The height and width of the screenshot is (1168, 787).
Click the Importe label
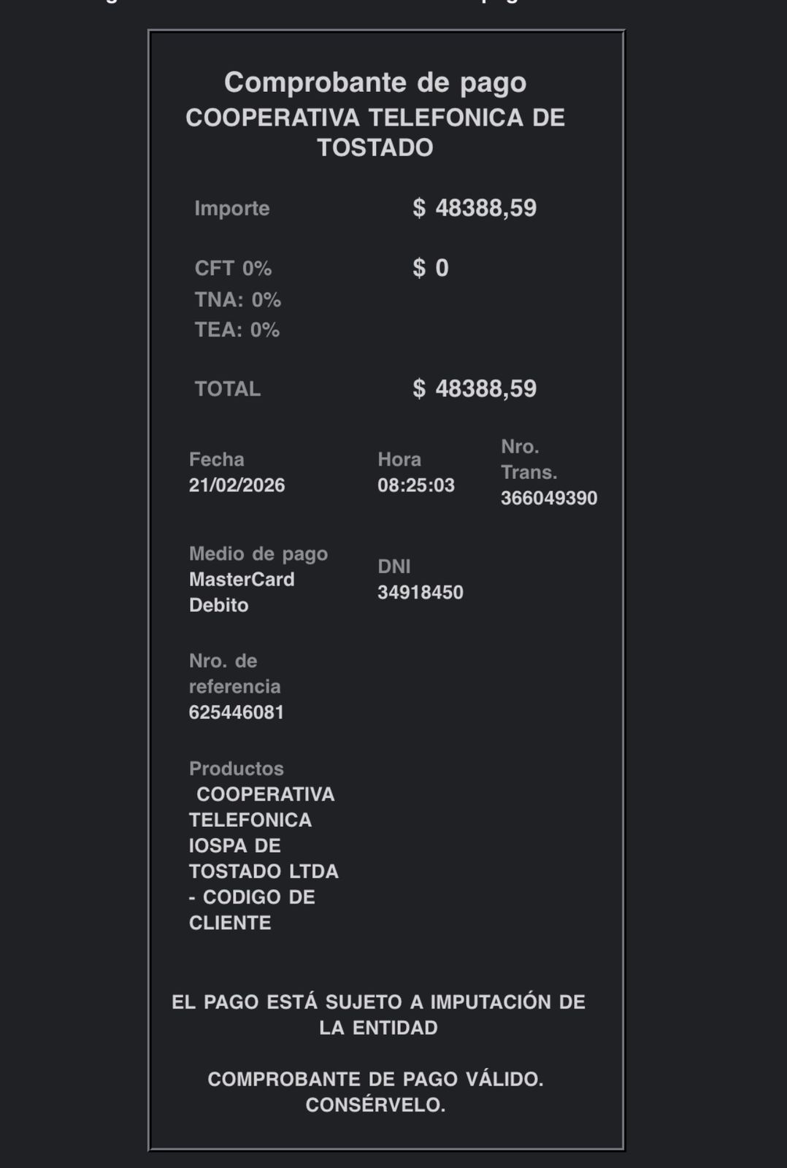(x=232, y=209)
